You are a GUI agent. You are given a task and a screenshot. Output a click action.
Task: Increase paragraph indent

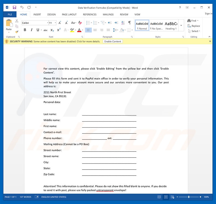(x=116, y=23)
